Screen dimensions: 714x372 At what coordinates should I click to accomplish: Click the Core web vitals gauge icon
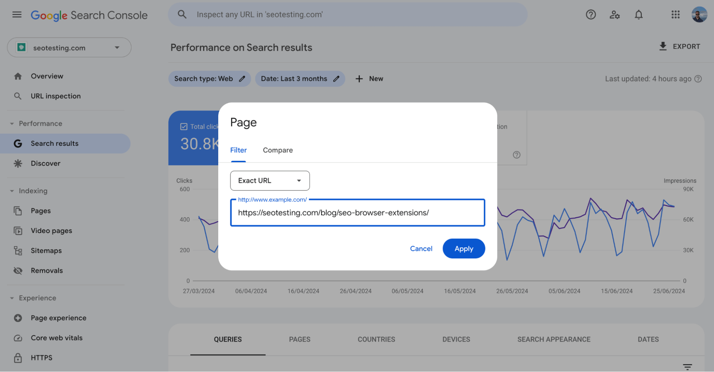18,338
